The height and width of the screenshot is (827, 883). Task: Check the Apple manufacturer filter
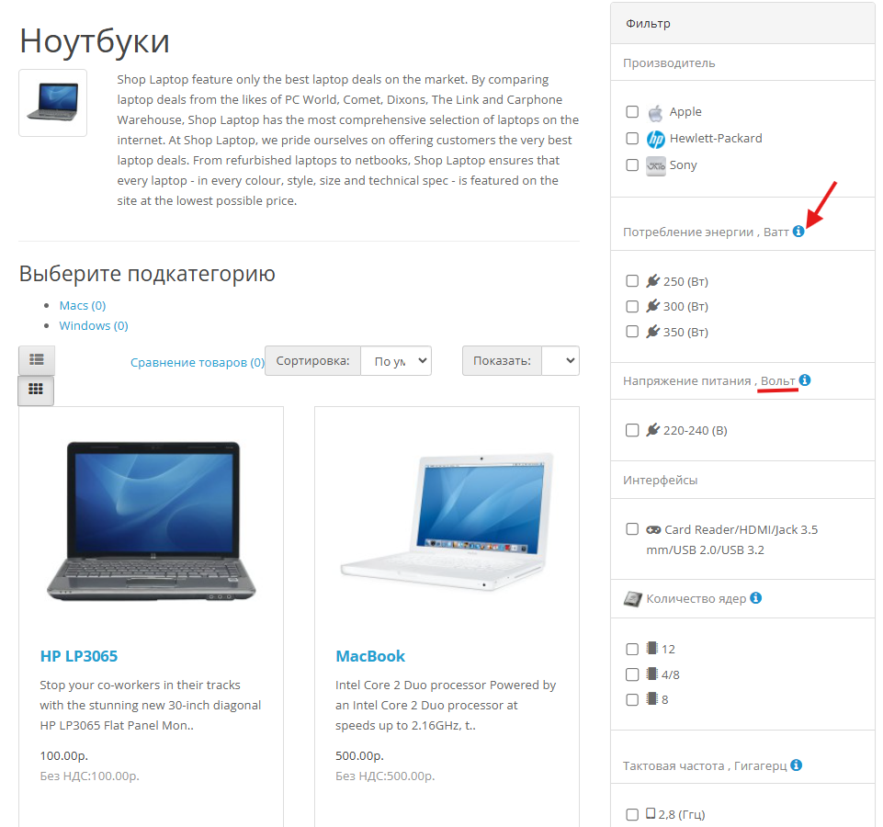pyautogui.click(x=632, y=111)
